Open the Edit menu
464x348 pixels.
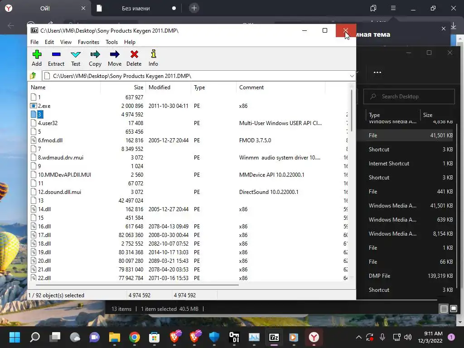[49, 42]
